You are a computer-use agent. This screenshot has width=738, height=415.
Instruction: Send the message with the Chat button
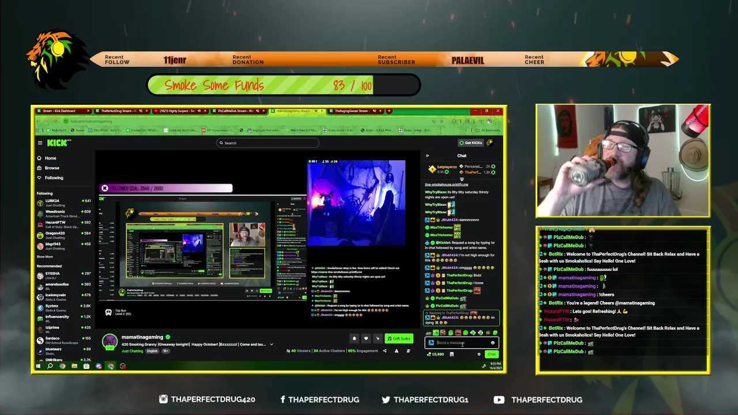pos(491,354)
